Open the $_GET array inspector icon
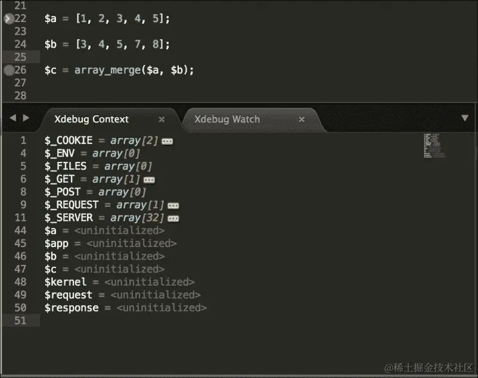This screenshot has width=478, height=378. coord(148,179)
